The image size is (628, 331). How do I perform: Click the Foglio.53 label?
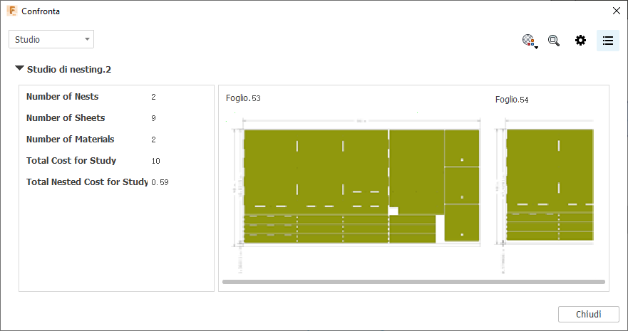coord(243,98)
